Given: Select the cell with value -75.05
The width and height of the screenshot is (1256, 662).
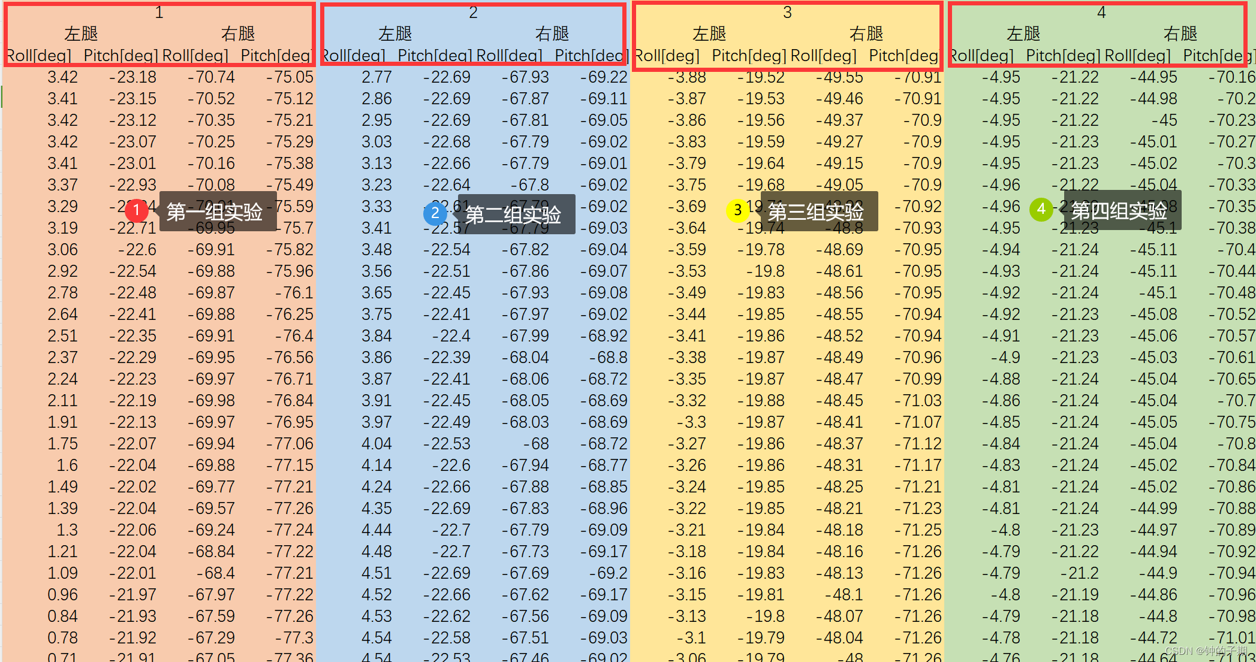Looking at the screenshot, I should pyautogui.click(x=290, y=77).
